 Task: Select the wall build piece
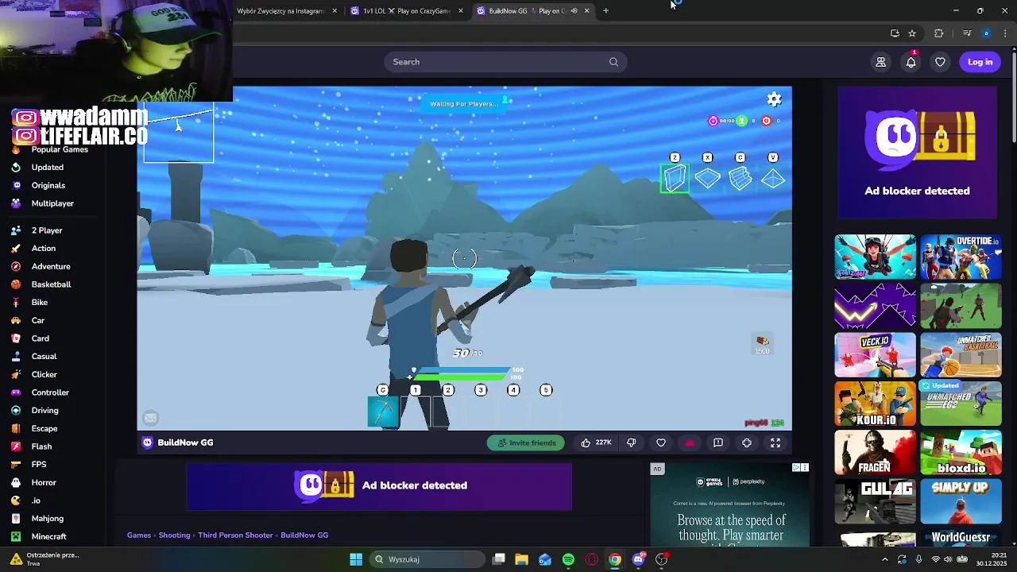675,178
